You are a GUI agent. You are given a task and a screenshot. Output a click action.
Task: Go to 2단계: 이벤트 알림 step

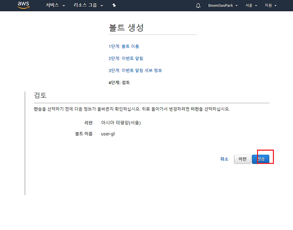[126, 58]
